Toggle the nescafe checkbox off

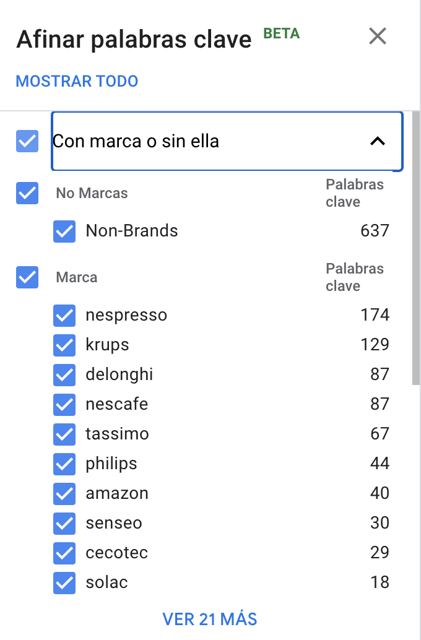point(64,404)
